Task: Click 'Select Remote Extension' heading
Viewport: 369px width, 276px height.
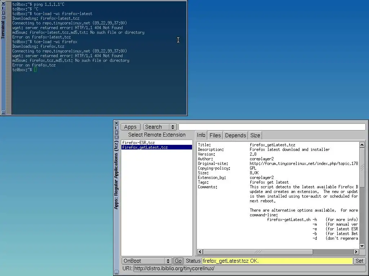Action: pos(157,135)
